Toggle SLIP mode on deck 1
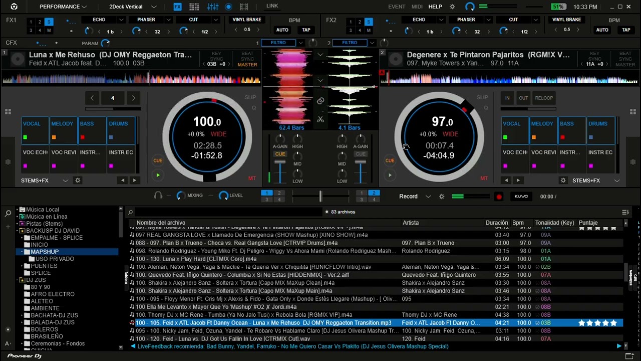The image size is (641, 361). tap(250, 98)
